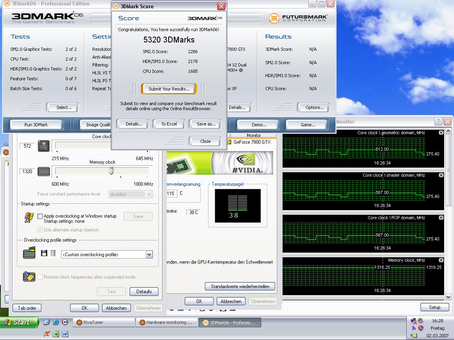454x340 pixels.
Task: Delete overclocking profile with trash icon
Action: tap(53, 253)
